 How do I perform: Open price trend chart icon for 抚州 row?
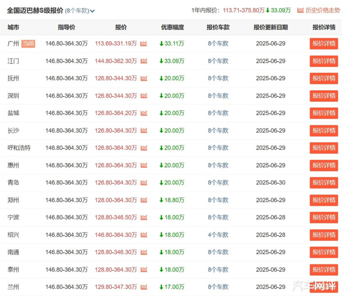click(x=144, y=78)
